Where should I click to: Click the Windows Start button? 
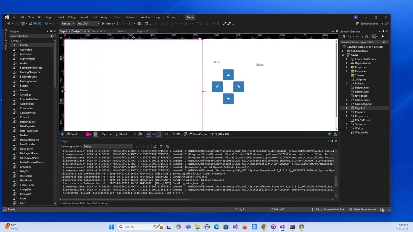tap(111, 227)
